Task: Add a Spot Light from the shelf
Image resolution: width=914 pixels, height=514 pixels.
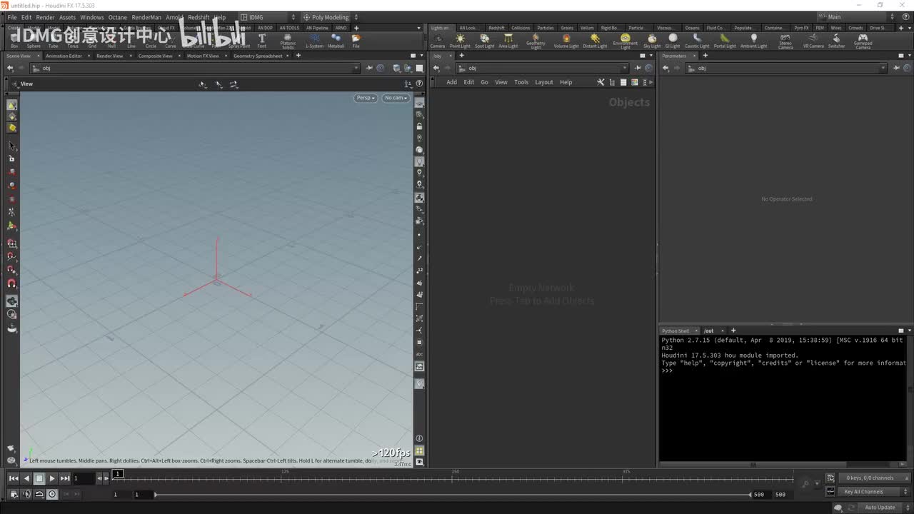Action: tap(484, 41)
